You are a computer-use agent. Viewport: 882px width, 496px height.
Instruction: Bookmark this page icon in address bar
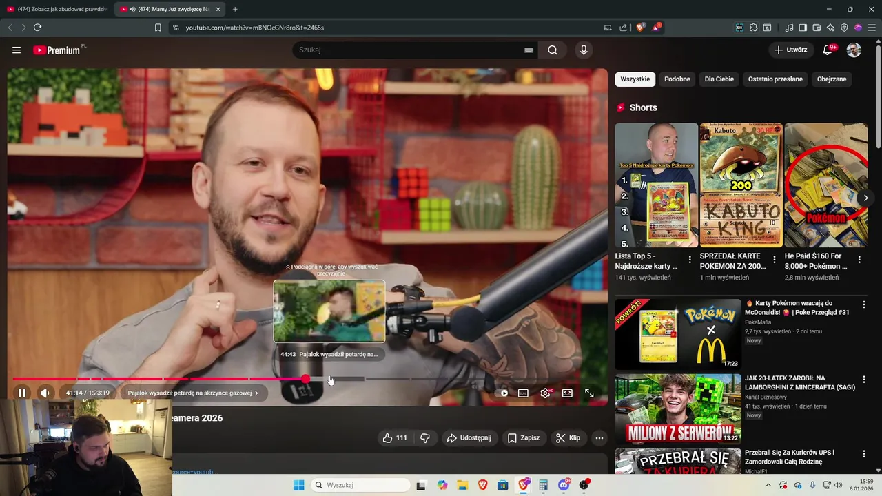click(158, 28)
